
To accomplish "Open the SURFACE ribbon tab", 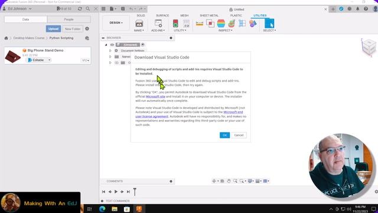I will (162, 15).
